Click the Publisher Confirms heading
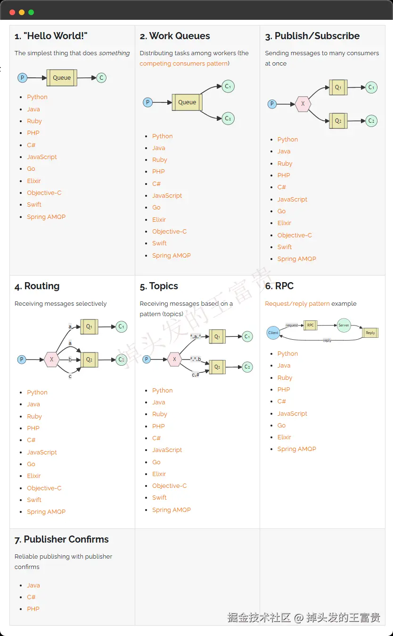The width and height of the screenshot is (393, 636). pos(62,540)
